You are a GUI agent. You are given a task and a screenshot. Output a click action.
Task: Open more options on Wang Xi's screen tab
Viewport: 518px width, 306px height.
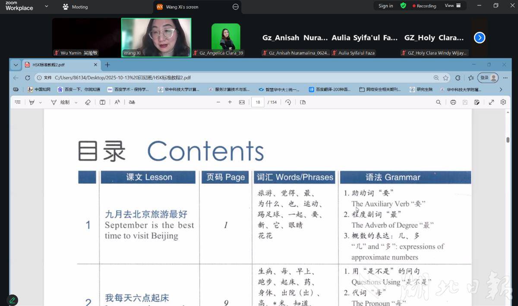tap(235, 7)
